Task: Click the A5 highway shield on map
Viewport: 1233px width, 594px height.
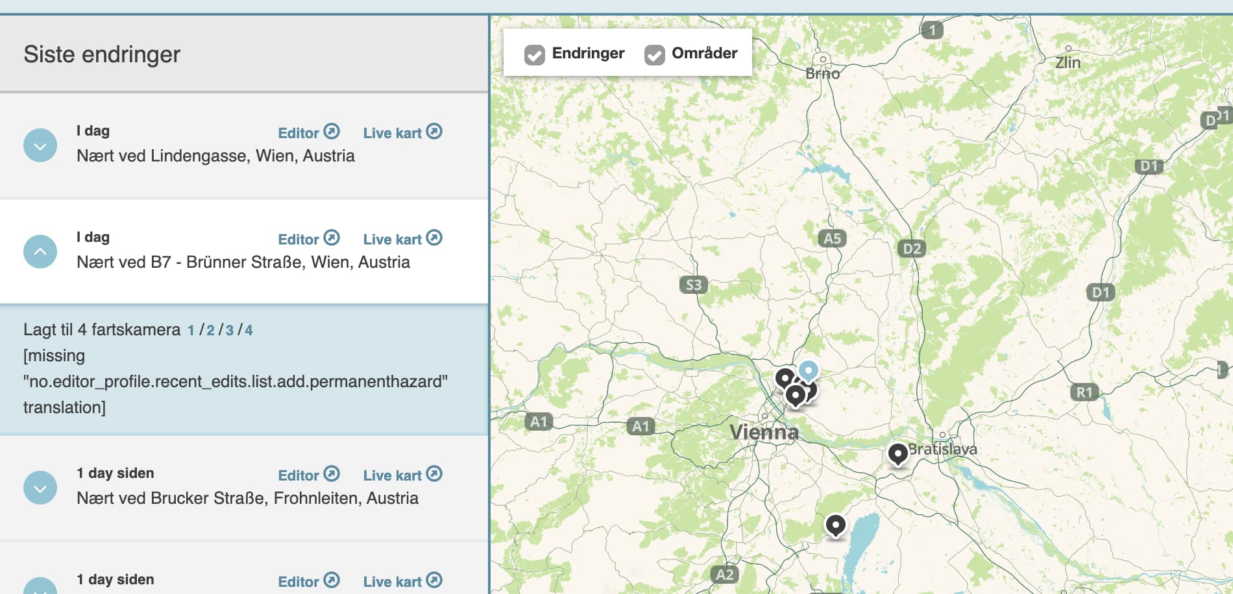Action: tap(832, 238)
